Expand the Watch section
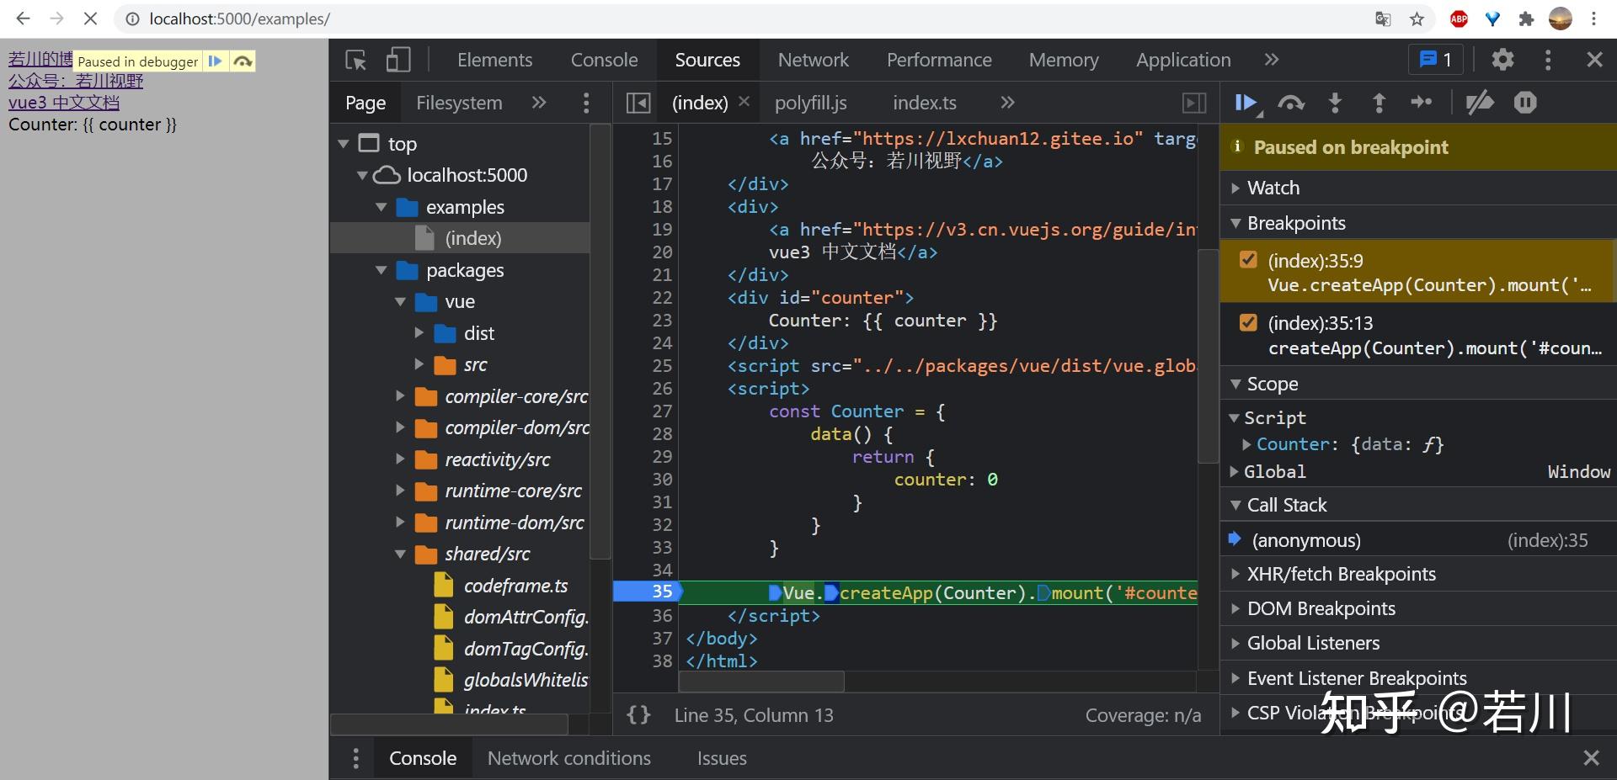Viewport: 1617px width, 780px height. pyautogui.click(x=1418, y=188)
